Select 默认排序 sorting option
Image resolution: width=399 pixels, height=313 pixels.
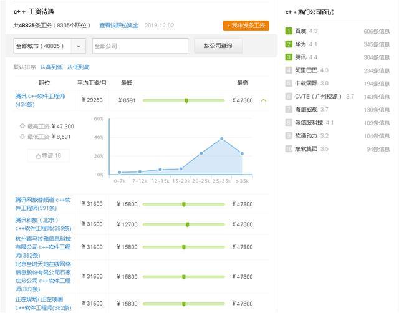tap(24, 67)
